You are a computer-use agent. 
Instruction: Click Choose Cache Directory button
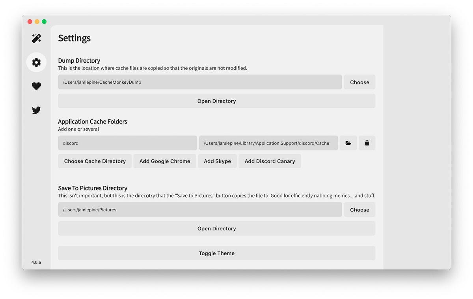95,161
